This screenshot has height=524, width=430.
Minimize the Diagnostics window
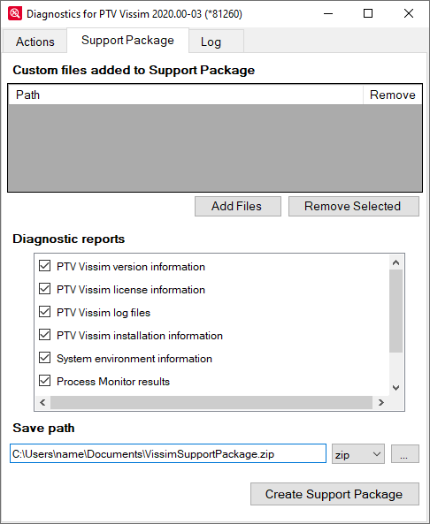click(328, 14)
